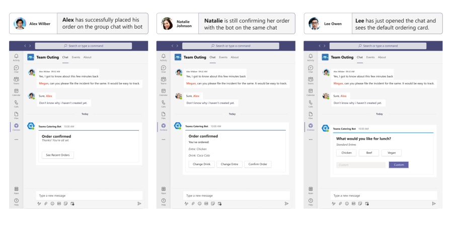
Task: Open Calendar icon in Natalie's Teams sidebar
Action: (x=164, y=92)
